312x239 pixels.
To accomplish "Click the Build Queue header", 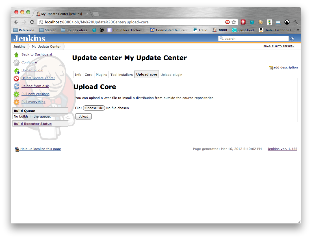I will (x=40, y=111).
